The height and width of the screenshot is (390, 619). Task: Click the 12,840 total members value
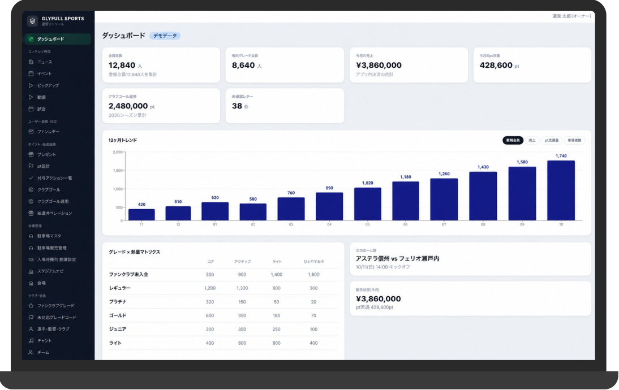pos(122,66)
